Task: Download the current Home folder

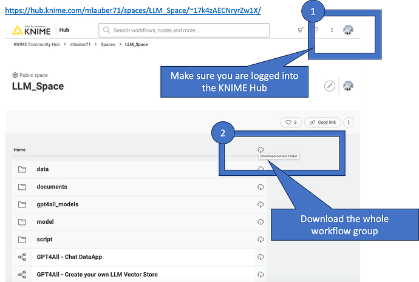Action: pyautogui.click(x=261, y=149)
